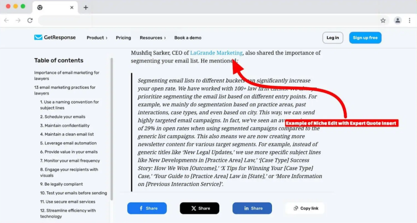
Task: Click the Sign up free button
Action: pos(365,38)
